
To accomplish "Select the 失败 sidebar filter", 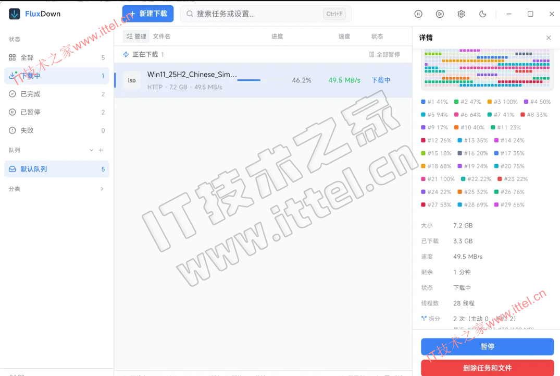I will click(57, 130).
